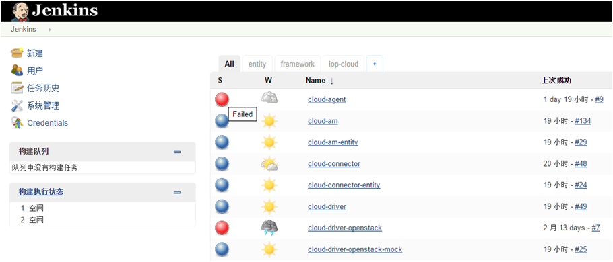This screenshot has height=262, width=613.
Task: Collapse the 构建执行状态 panel
Action: tap(177, 193)
